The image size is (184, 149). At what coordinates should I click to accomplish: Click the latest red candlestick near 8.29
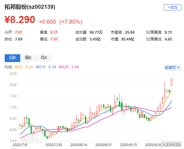point(172,82)
